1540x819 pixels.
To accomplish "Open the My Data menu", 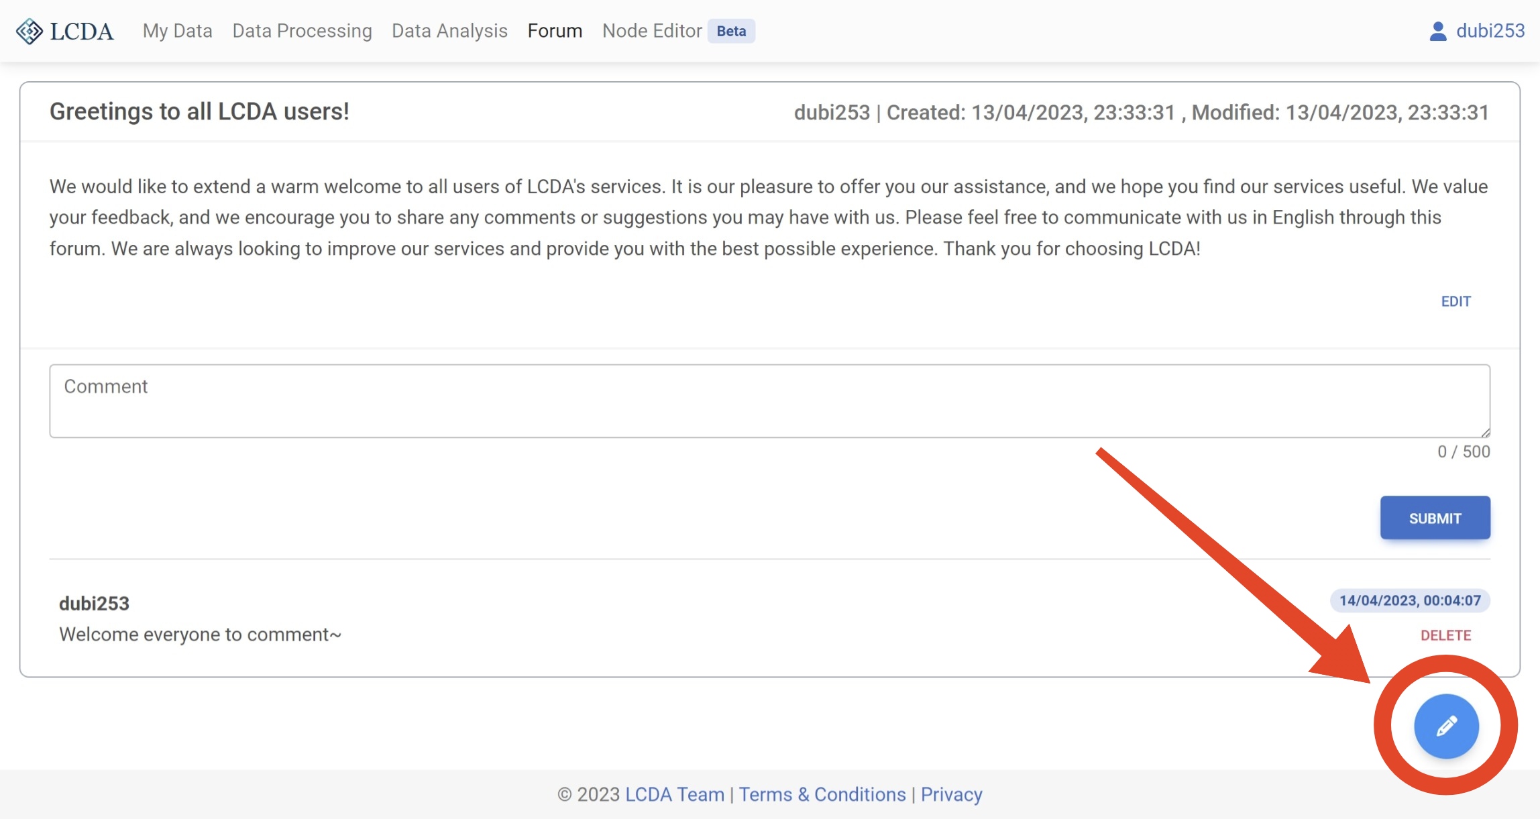I will coord(177,31).
